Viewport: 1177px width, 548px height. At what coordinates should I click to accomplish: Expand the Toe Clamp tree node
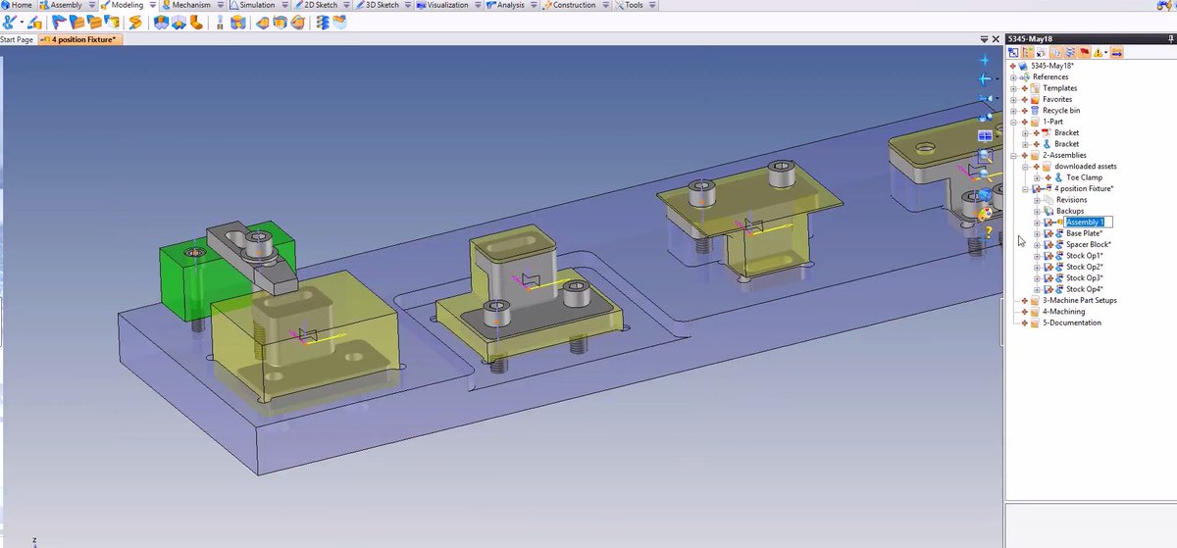click(x=1037, y=177)
